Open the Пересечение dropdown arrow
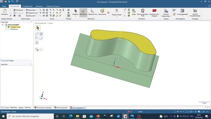 [x=116, y=17]
